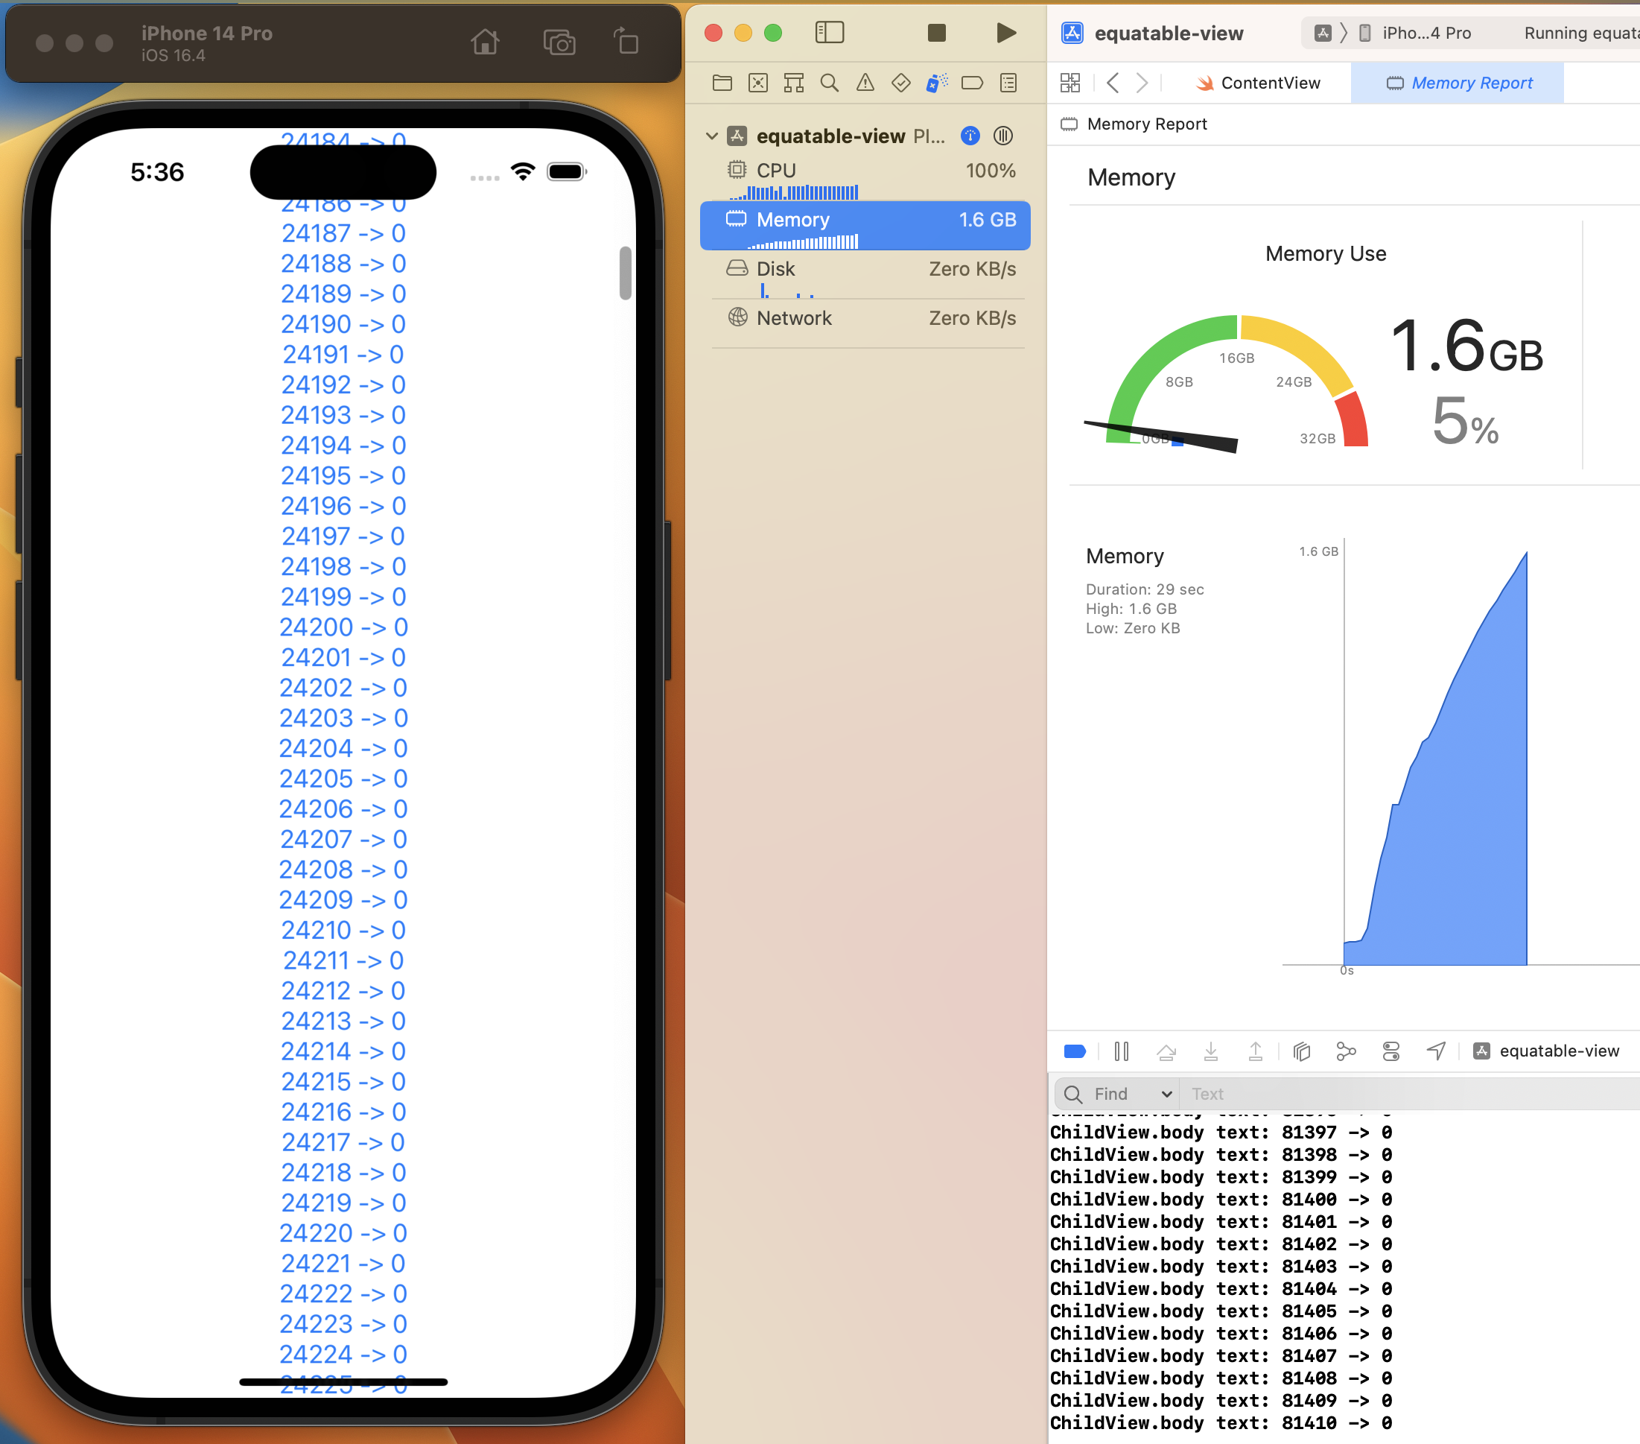Take a simulator screenshot with camera icon
This screenshot has width=1640, height=1444.
(x=559, y=42)
